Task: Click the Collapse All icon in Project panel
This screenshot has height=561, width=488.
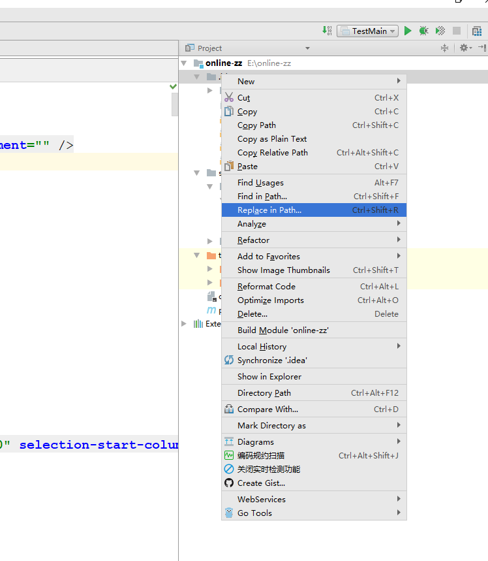Action: [444, 48]
